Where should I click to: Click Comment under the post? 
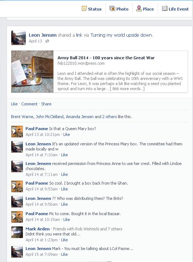(x=29, y=104)
